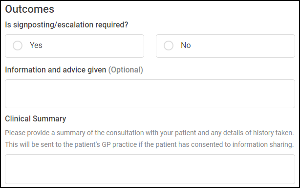Click the GP practice information sharing note
The width and height of the screenshot is (300, 188).
coord(149,144)
